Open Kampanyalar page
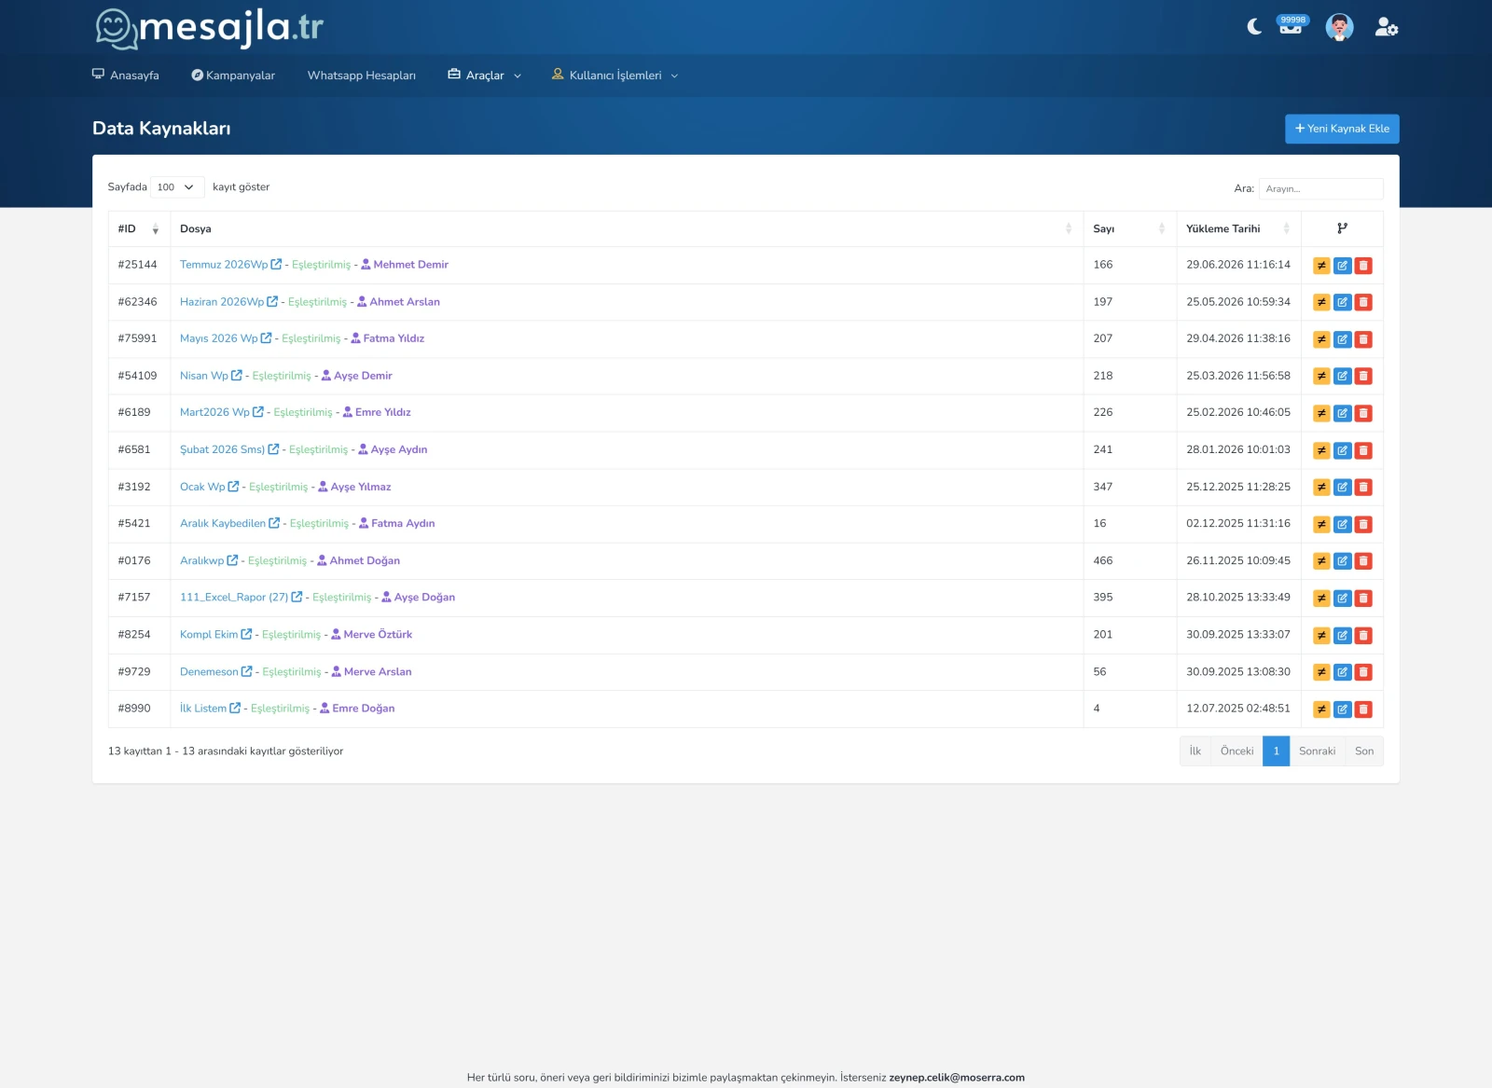This screenshot has width=1492, height=1088. [x=233, y=76]
